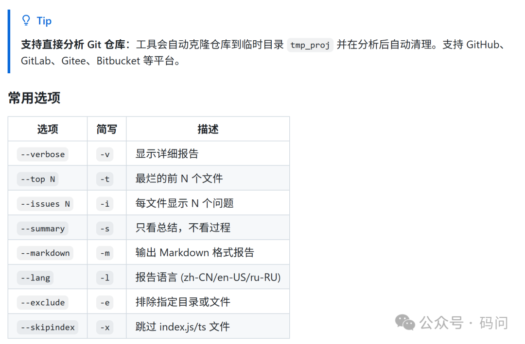Click the 描述 column header
This screenshot has width=525, height=344.
pos(208,129)
